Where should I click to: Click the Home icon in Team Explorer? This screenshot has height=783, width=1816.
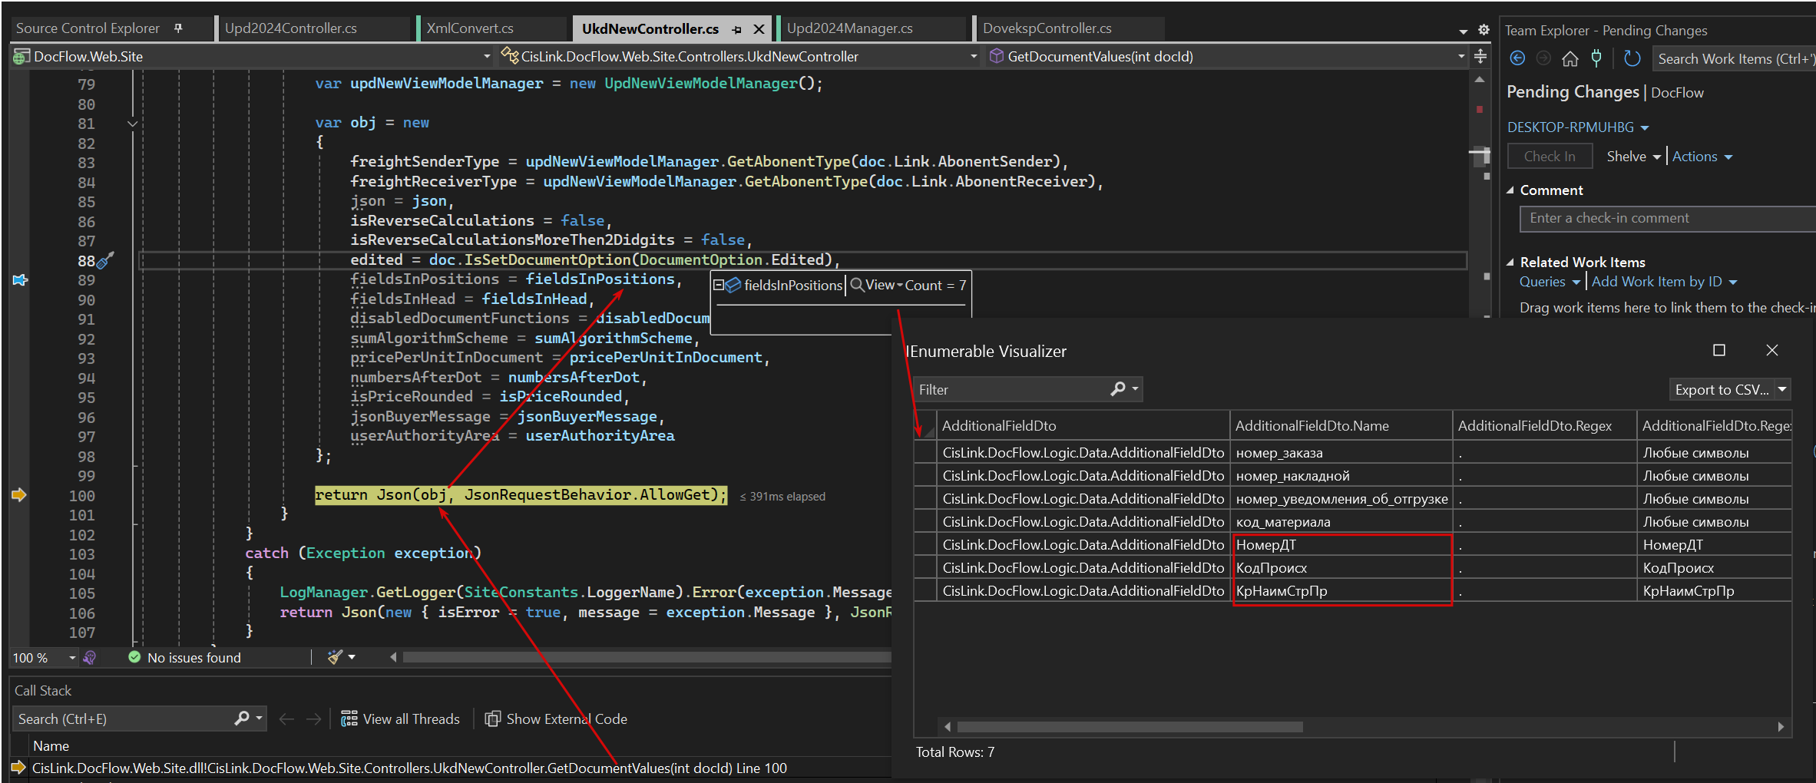[x=1570, y=58]
